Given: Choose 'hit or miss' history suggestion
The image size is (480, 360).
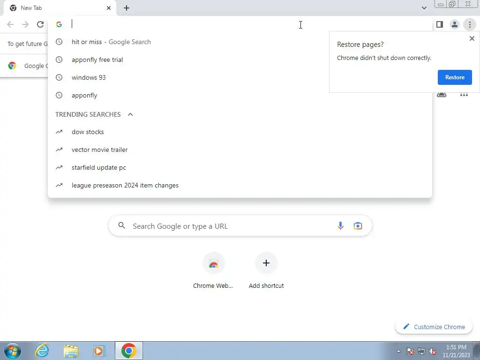Looking at the screenshot, I should tap(240, 42).
